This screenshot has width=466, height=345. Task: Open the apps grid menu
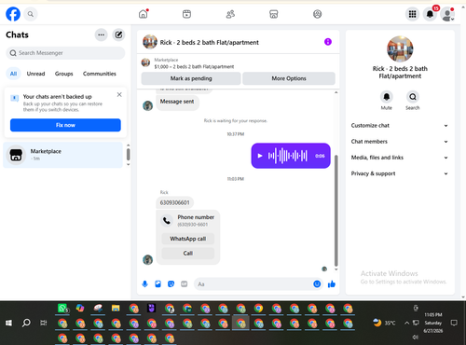tap(412, 14)
